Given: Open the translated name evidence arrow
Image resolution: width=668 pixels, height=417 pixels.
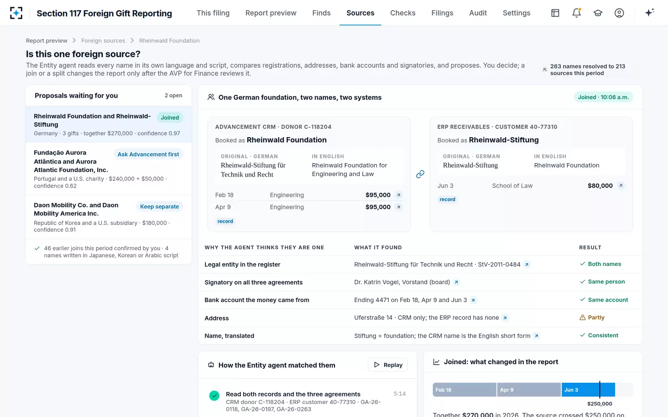Looking at the screenshot, I should tap(537, 336).
